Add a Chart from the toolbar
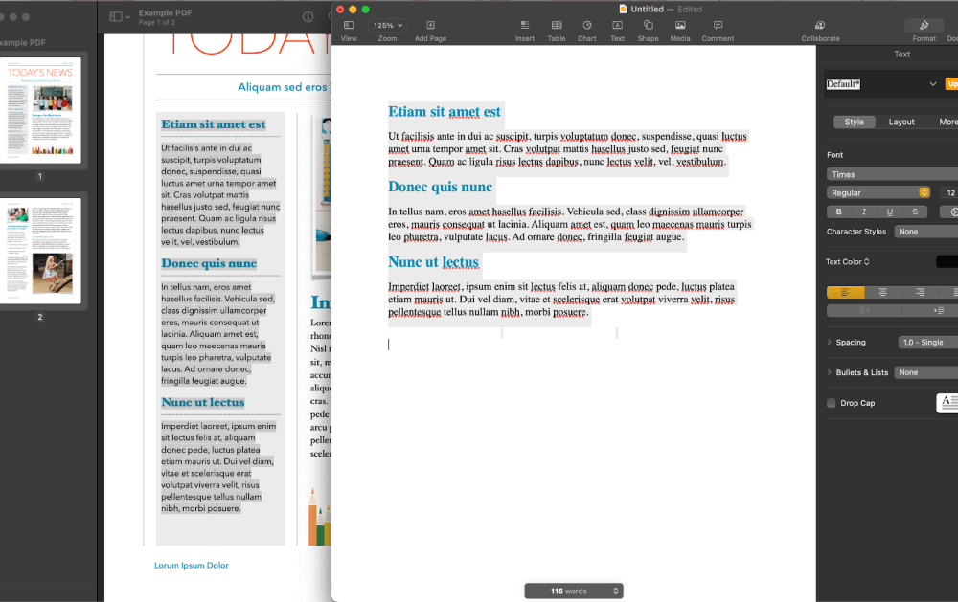 (x=586, y=25)
